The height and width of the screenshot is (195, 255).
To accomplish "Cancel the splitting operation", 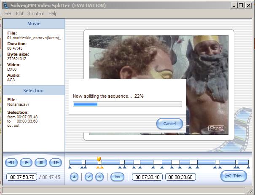I will 169,124.
